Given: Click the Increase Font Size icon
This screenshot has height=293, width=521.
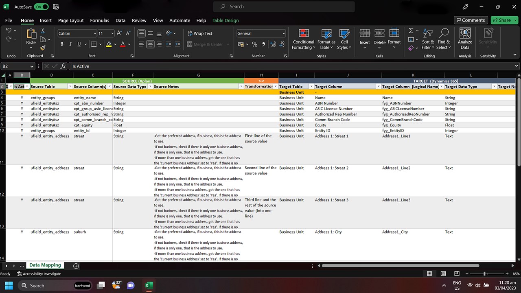Looking at the screenshot, I should [x=119, y=33].
